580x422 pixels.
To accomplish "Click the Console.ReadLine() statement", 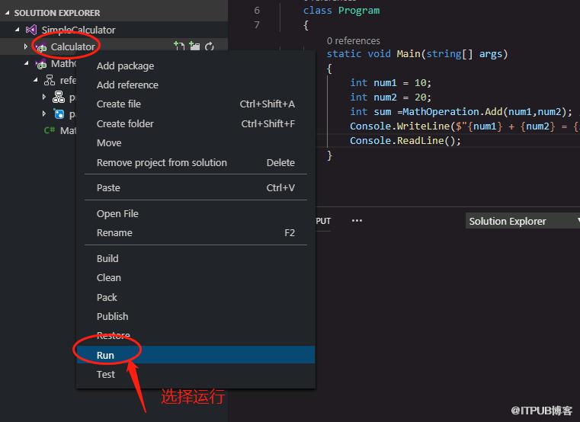I will click(x=405, y=141).
